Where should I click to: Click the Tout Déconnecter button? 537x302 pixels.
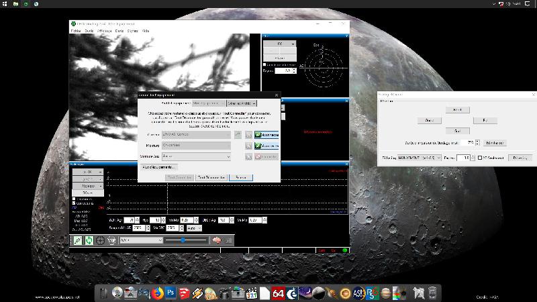pos(211,177)
